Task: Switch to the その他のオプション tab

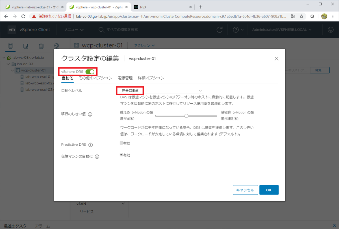Action: tap(95, 78)
